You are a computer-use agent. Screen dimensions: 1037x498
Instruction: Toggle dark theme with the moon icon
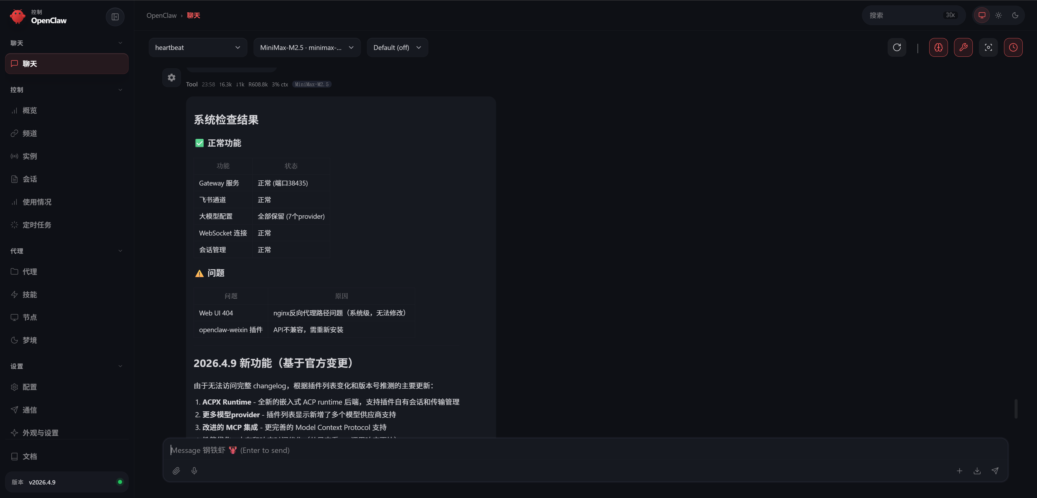coord(1015,15)
